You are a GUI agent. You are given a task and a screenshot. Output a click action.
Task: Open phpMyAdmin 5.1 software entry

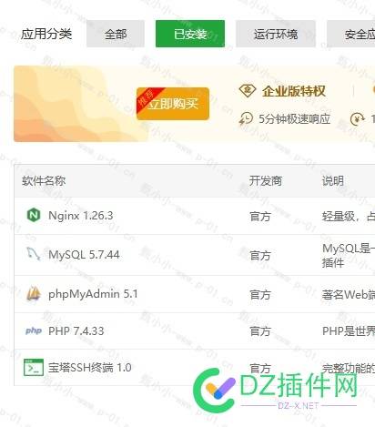coord(93,294)
